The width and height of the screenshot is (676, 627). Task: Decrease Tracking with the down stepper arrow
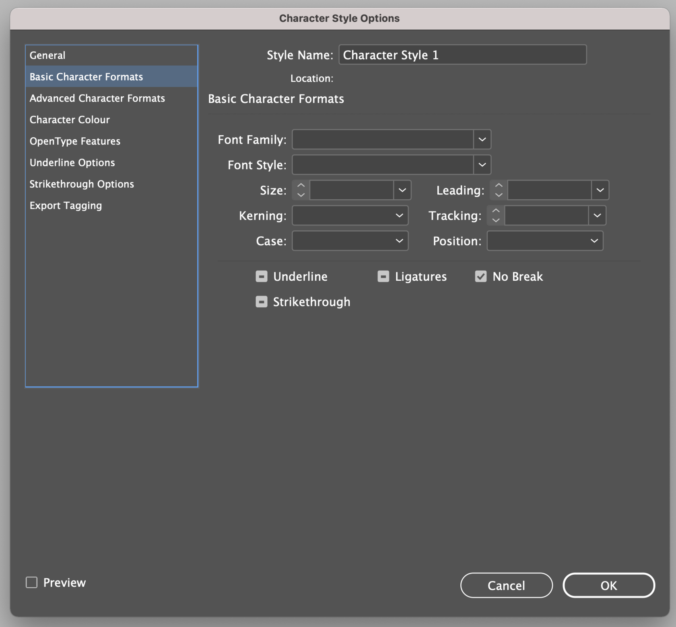pyautogui.click(x=496, y=220)
